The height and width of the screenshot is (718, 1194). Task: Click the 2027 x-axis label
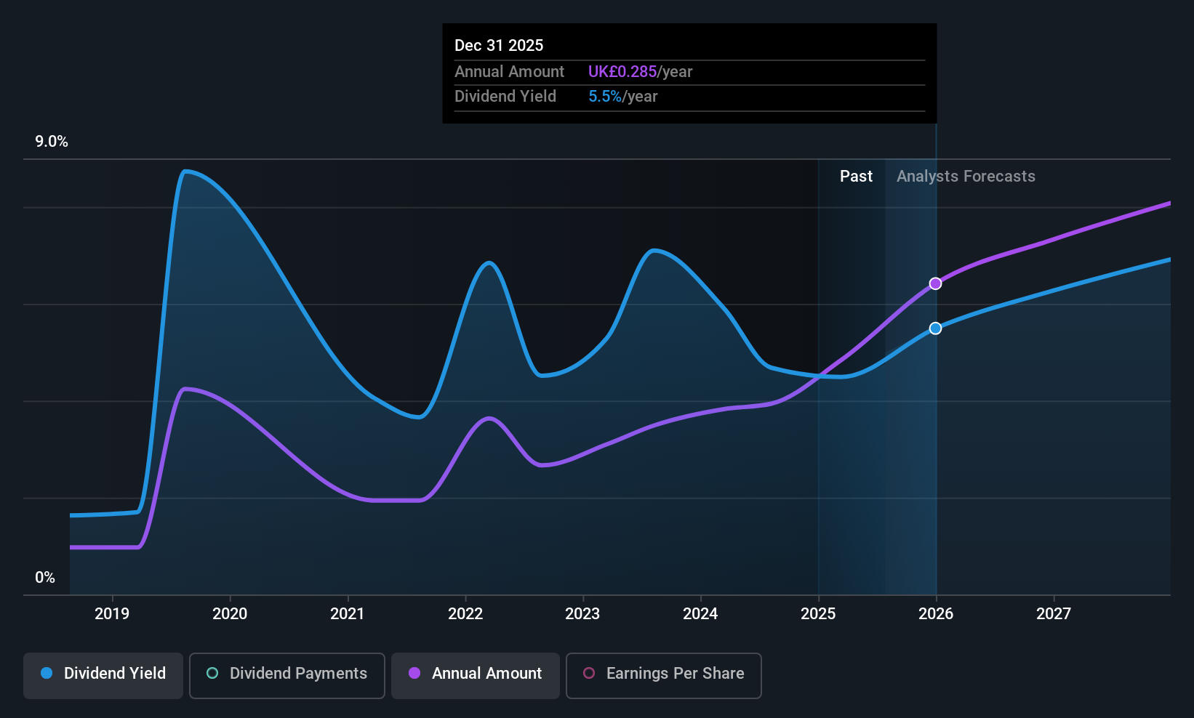pos(1054,614)
